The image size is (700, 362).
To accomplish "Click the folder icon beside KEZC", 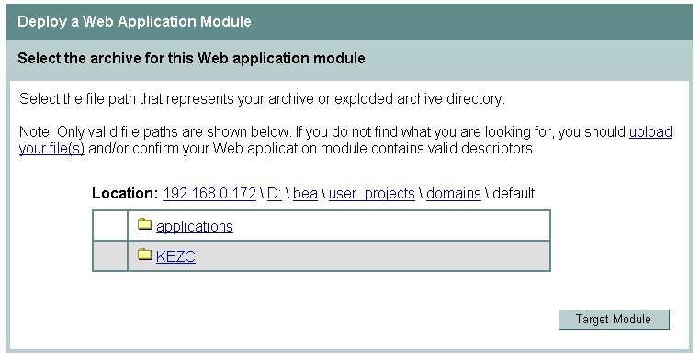I will tap(145, 255).
